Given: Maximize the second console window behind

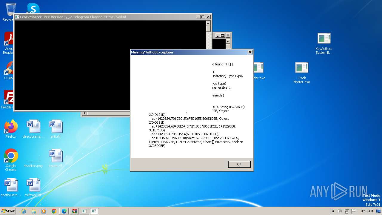Looking at the screenshot, I should pyautogui.click(x=222, y=35).
